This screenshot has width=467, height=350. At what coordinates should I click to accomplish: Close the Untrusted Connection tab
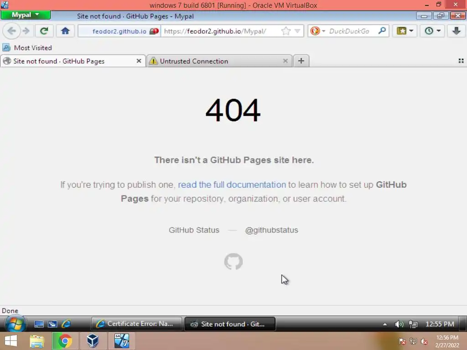(x=285, y=61)
